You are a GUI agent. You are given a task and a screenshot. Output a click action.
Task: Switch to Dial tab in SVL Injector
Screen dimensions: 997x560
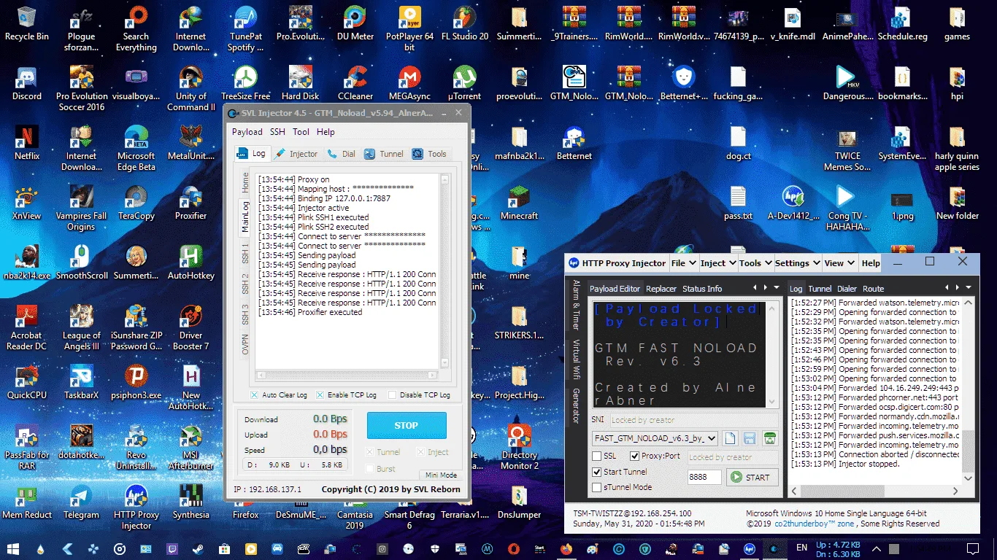(342, 154)
